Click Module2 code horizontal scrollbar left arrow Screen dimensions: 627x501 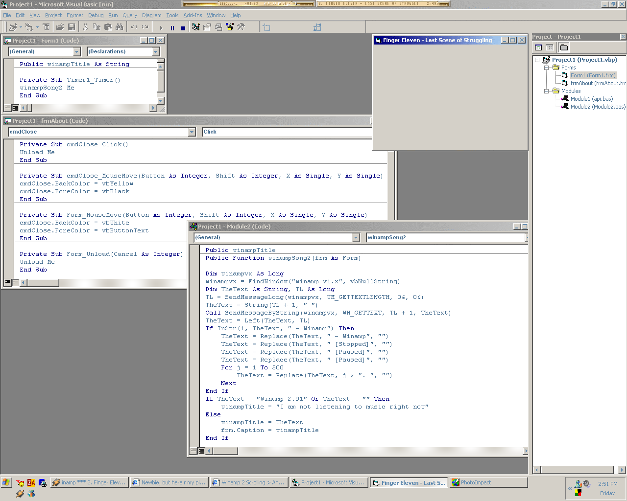[209, 451]
